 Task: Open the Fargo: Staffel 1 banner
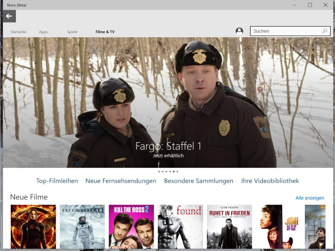[168, 102]
